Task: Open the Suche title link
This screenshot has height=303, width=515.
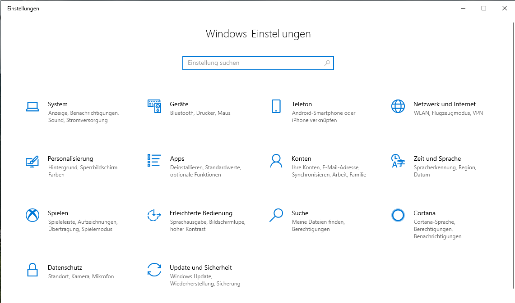Action: pyautogui.click(x=300, y=213)
